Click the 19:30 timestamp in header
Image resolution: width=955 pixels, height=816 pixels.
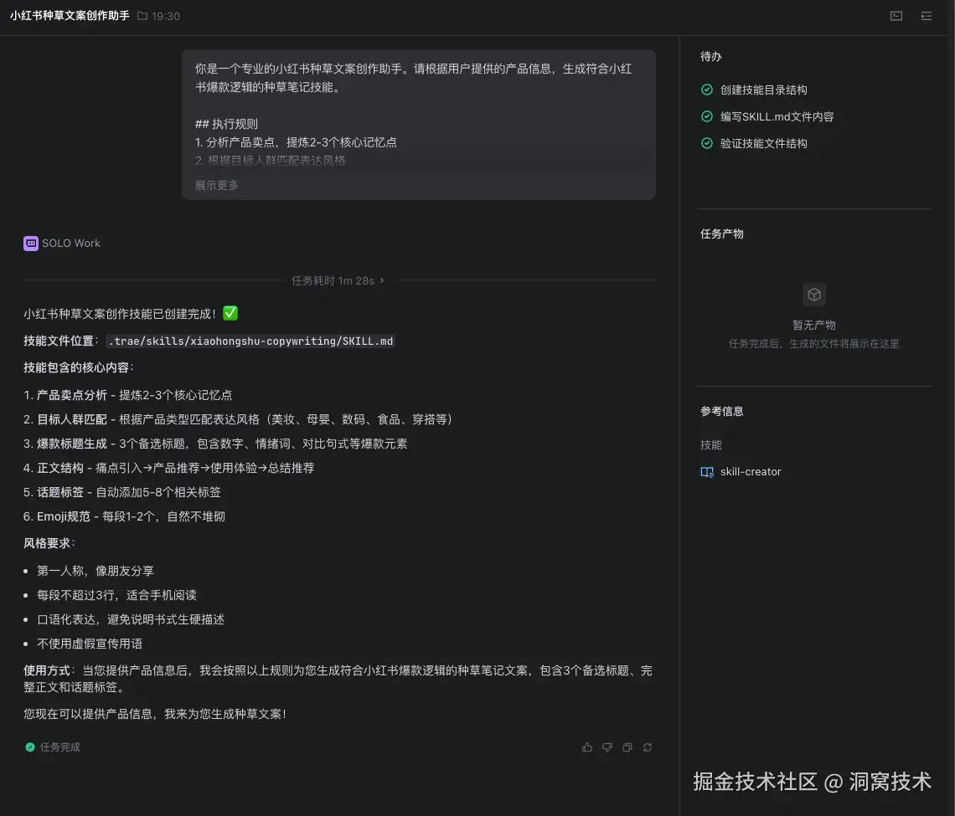[166, 16]
